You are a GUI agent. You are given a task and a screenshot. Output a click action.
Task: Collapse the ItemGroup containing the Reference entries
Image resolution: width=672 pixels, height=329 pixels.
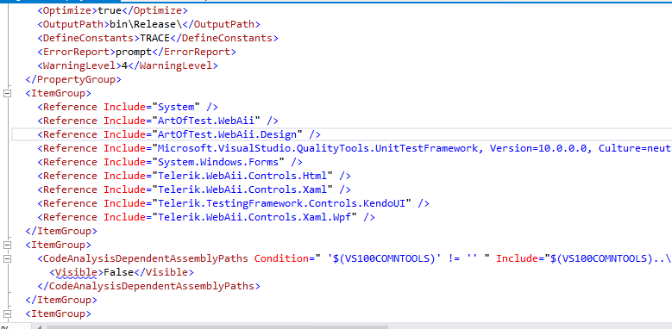pyautogui.click(x=7, y=93)
